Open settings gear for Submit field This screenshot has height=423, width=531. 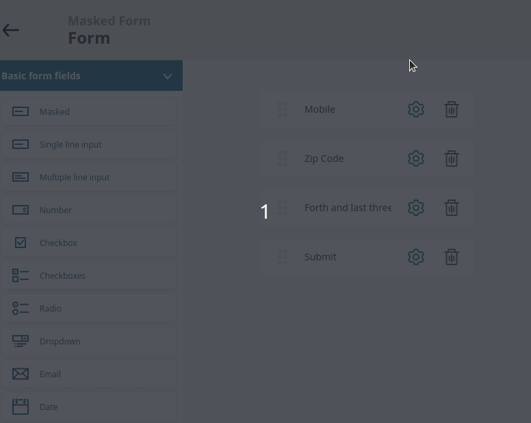click(x=416, y=257)
